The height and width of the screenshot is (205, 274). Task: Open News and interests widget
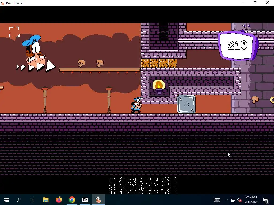(217, 200)
